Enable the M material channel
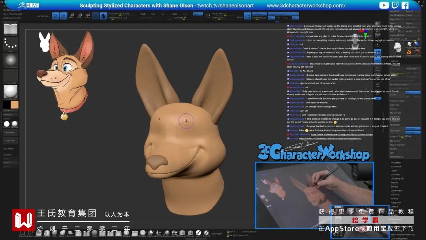The height and width of the screenshot is (240, 426). click(x=163, y=14)
